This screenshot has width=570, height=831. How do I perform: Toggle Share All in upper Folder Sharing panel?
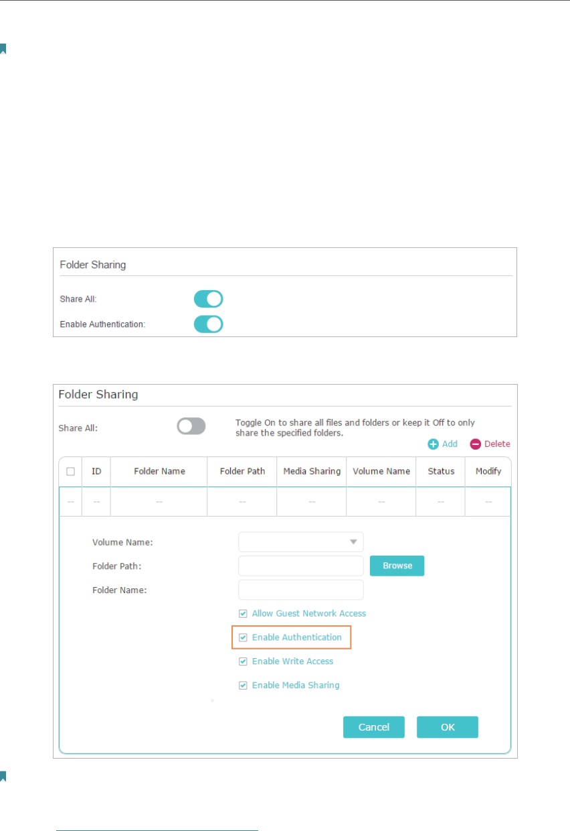coord(208,299)
